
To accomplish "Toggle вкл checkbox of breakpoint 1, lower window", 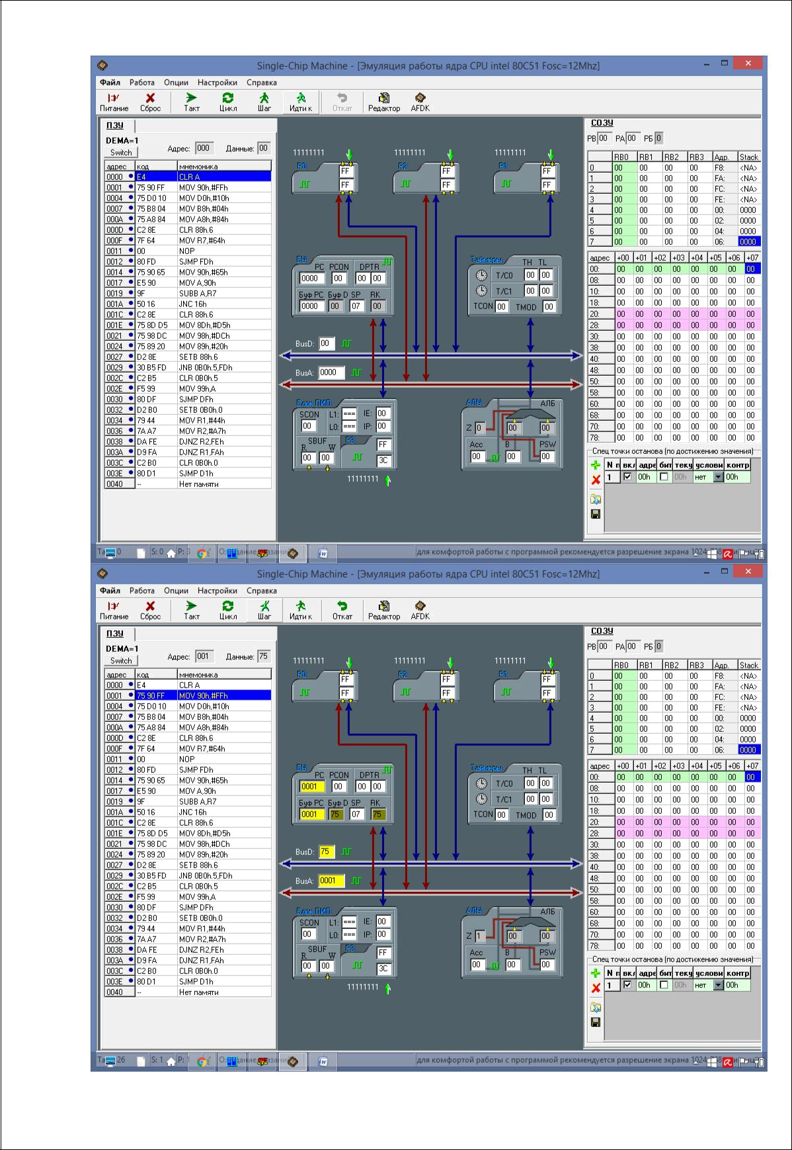I will click(627, 985).
